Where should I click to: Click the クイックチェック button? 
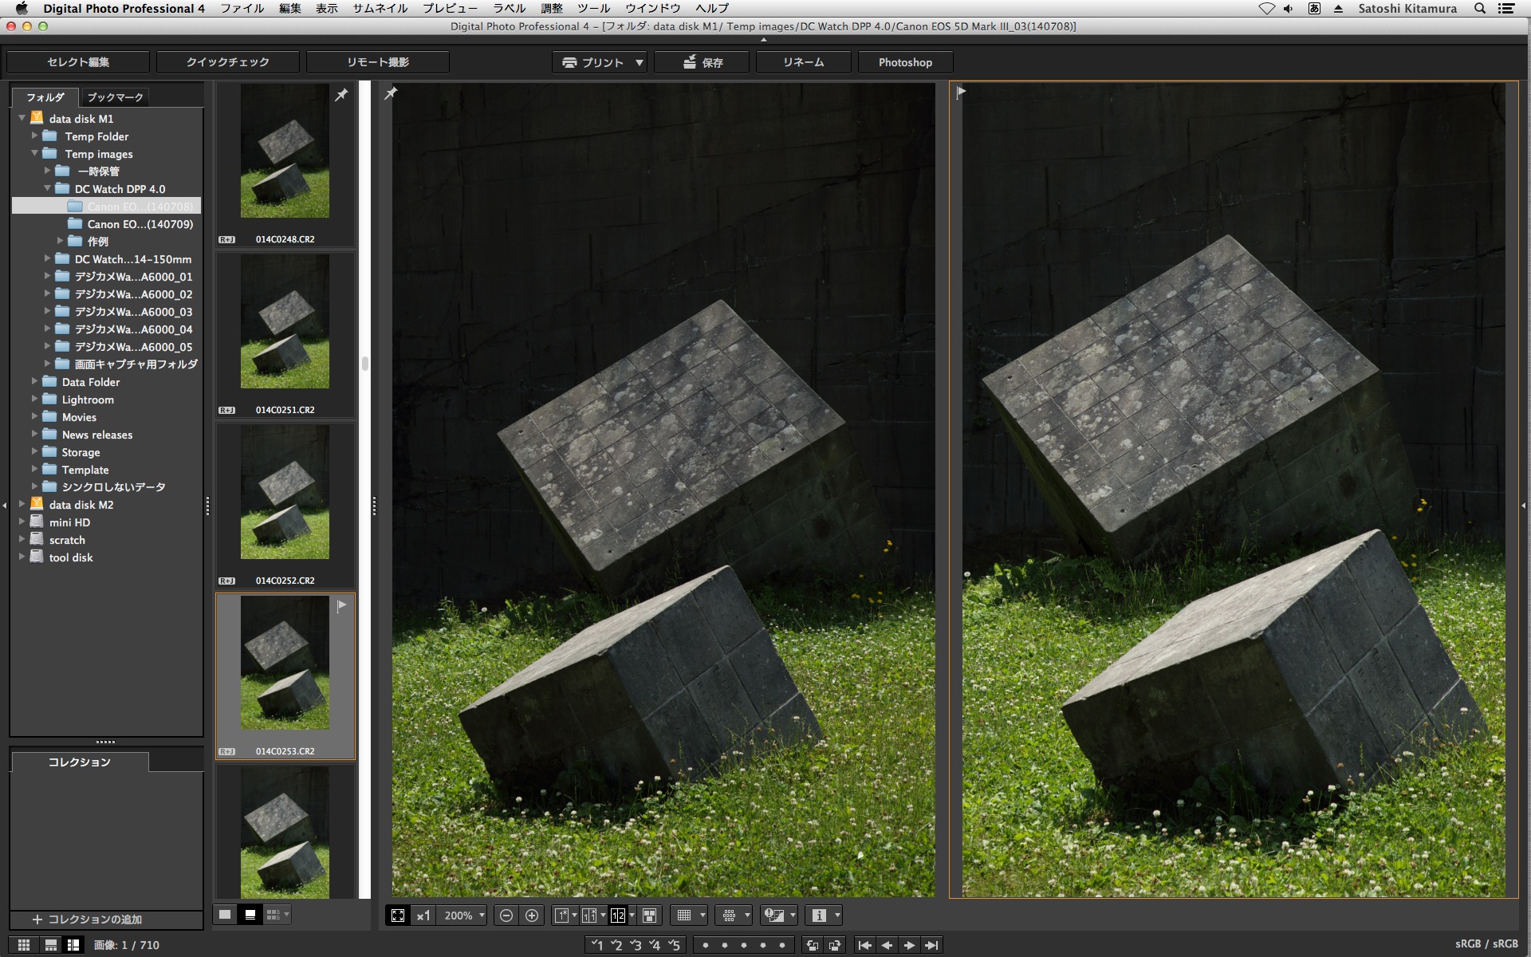pyautogui.click(x=227, y=62)
